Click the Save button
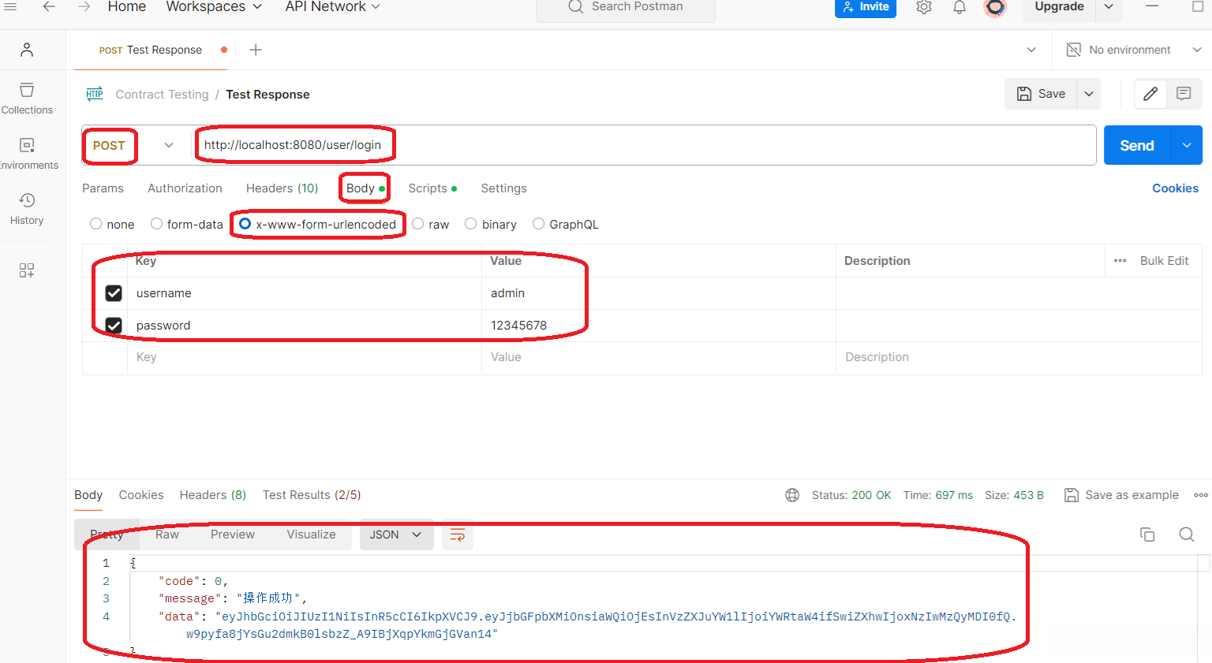 tap(1042, 94)
